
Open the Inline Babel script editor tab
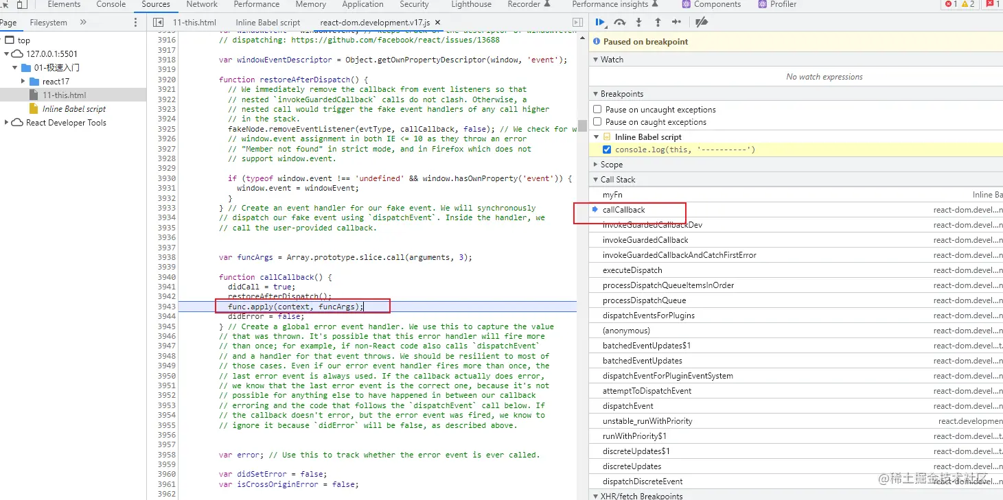click(x=268, y=23)
